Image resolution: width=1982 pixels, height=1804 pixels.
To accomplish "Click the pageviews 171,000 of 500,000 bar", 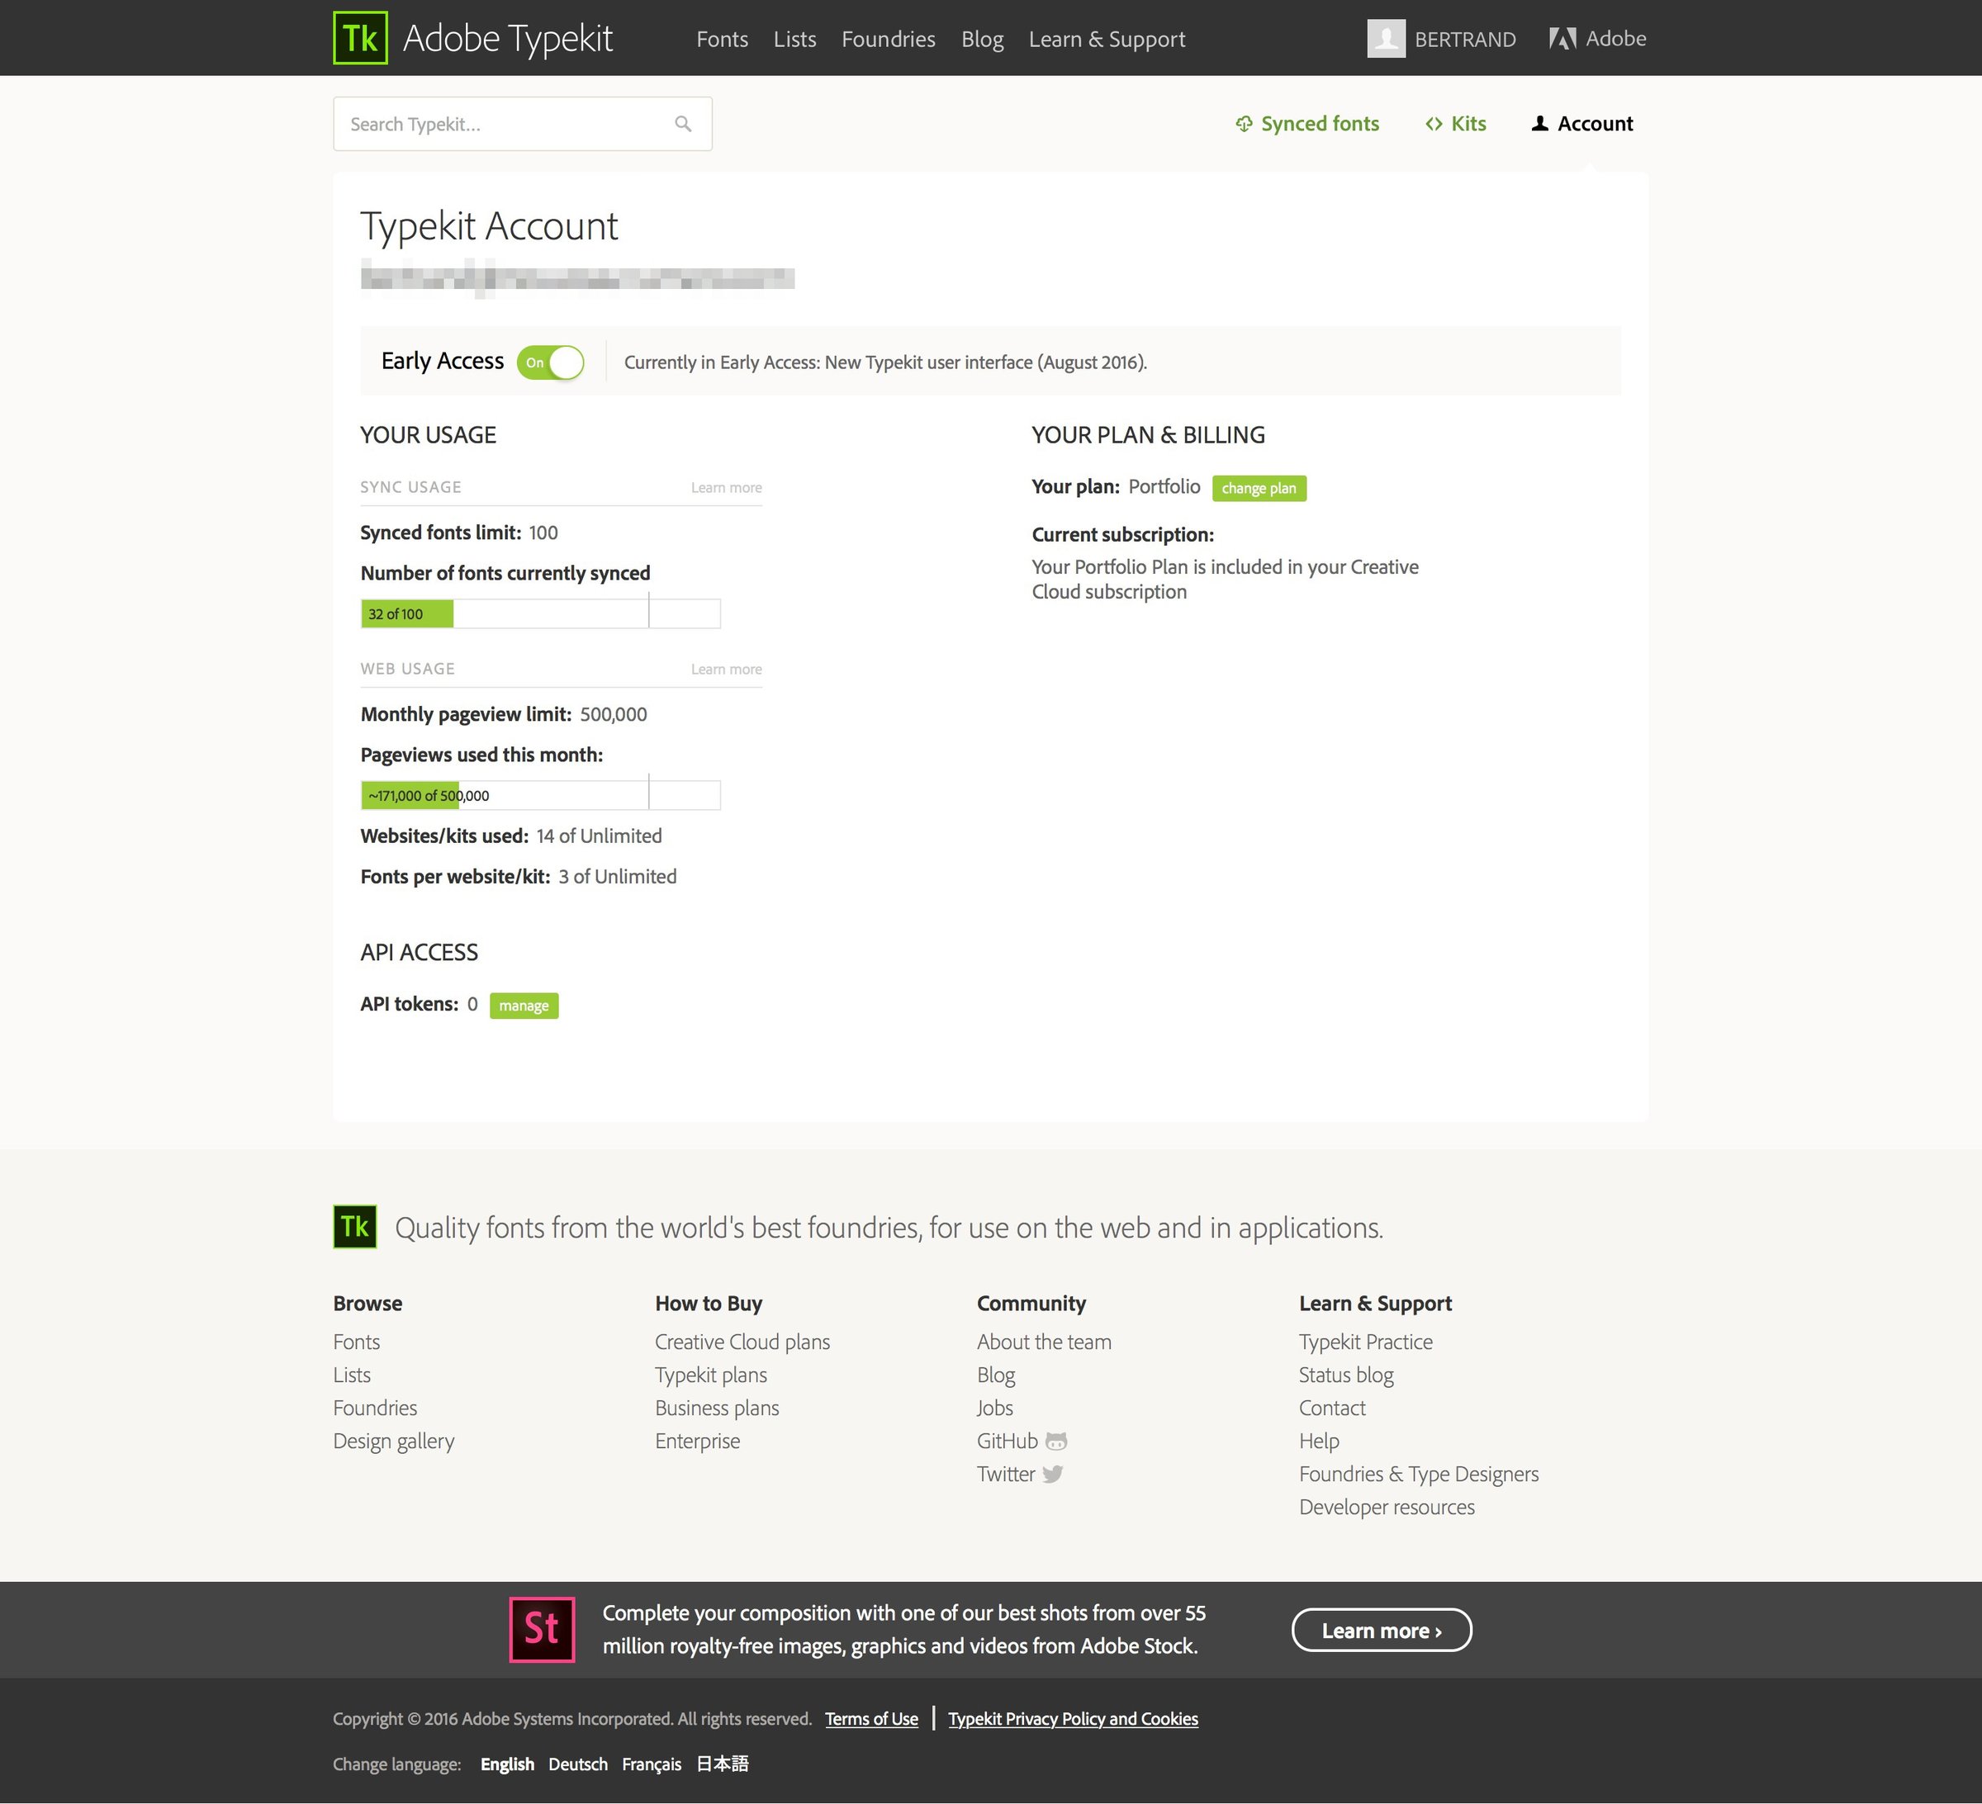I will [x=541, y=795].
